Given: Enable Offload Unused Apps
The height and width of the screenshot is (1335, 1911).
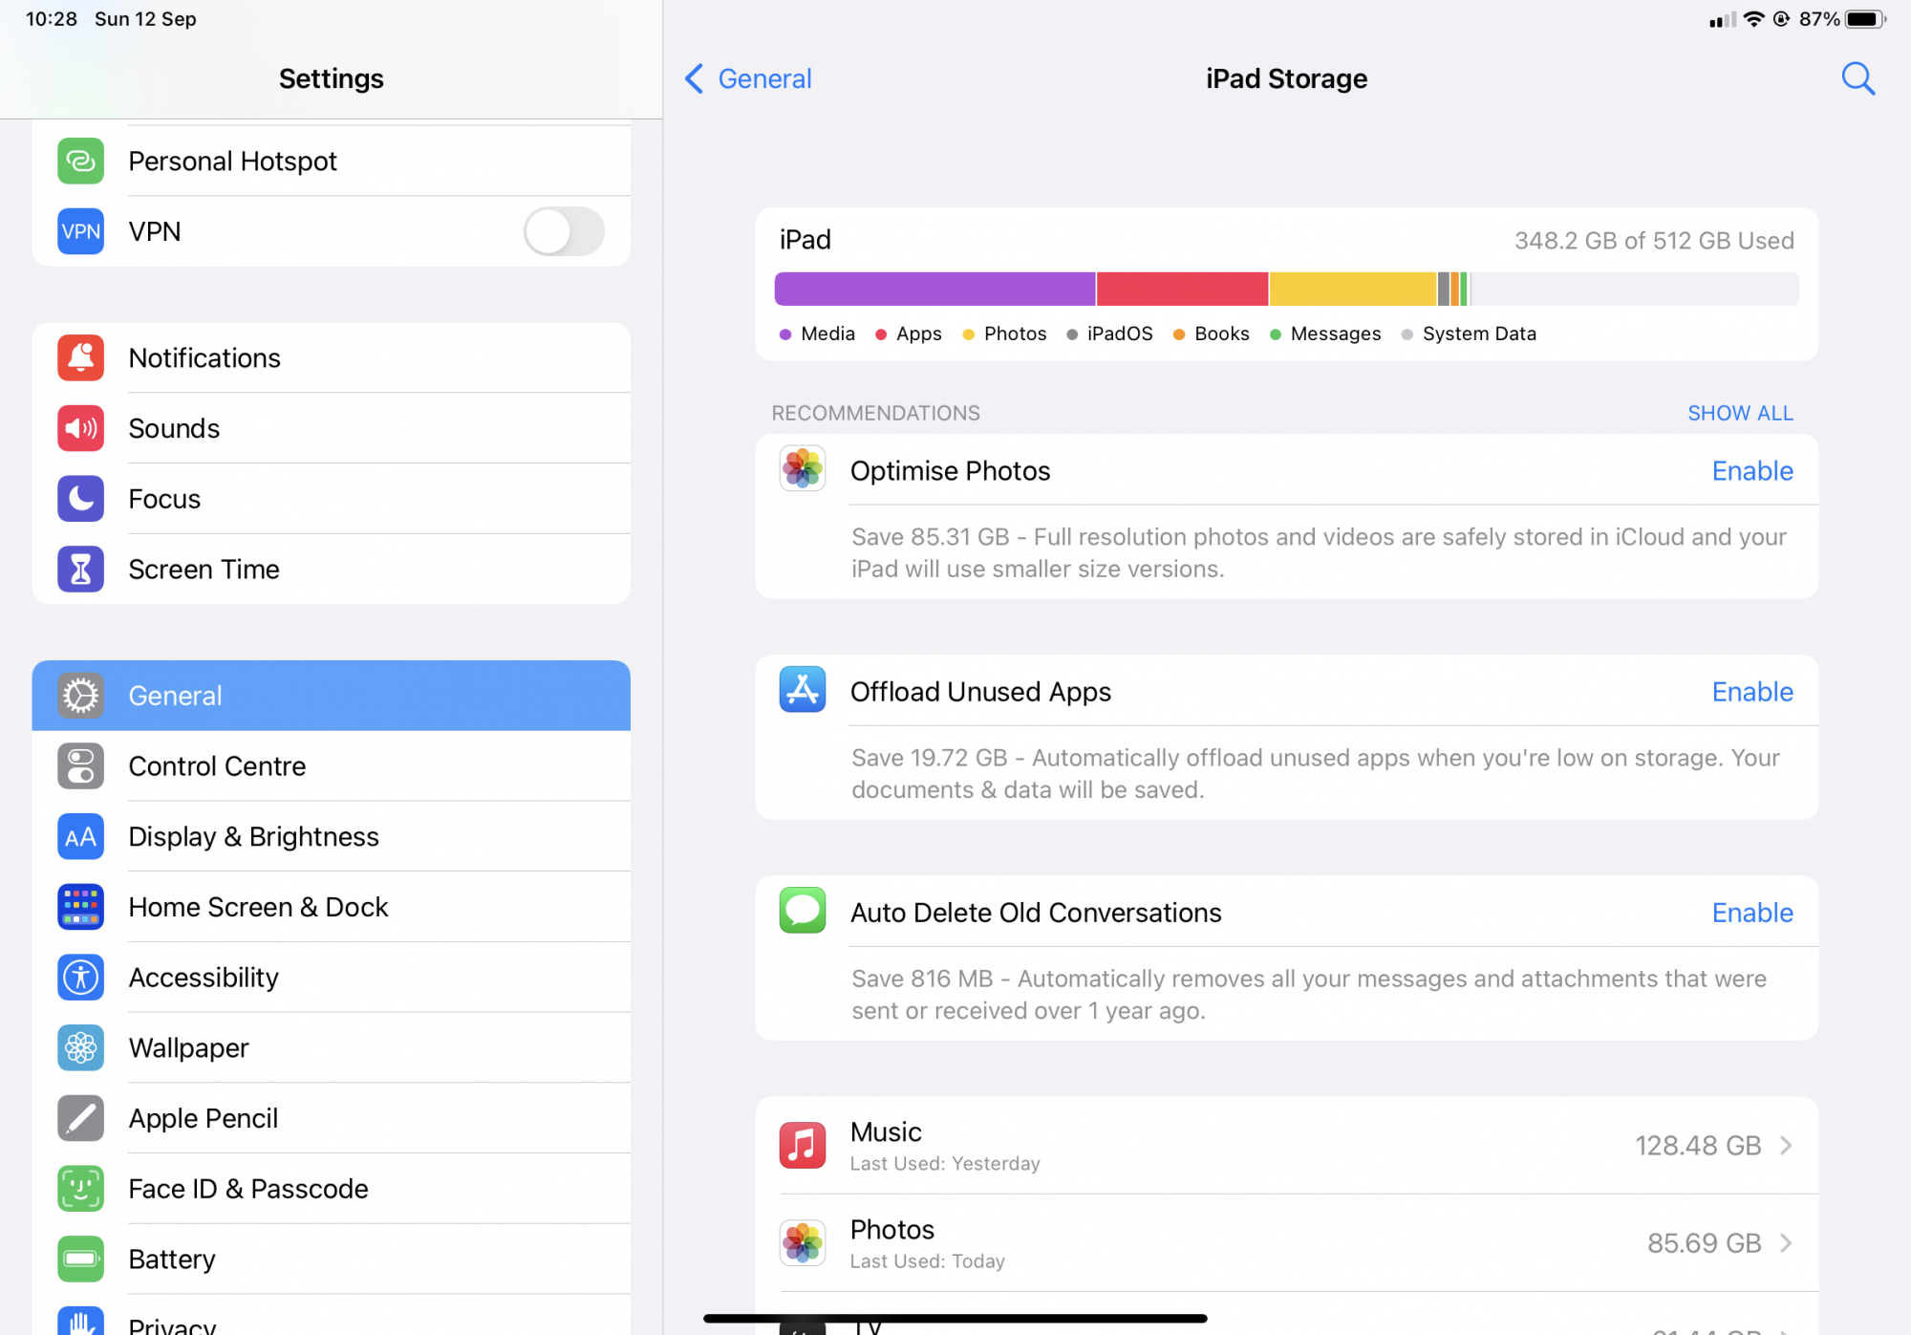Looking at the screenshot, I should [1751, 692].
